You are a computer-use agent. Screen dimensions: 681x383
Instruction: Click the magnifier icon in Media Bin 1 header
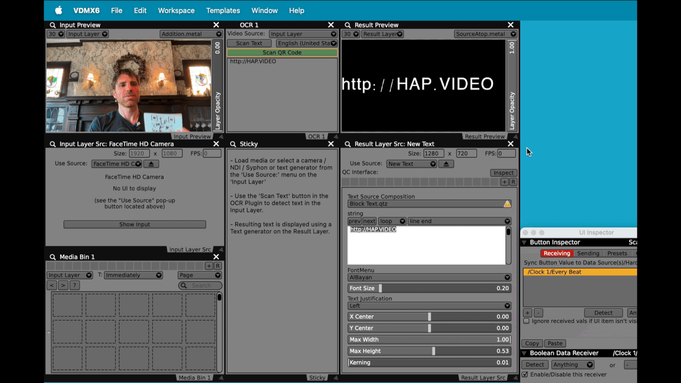point(53,257)
